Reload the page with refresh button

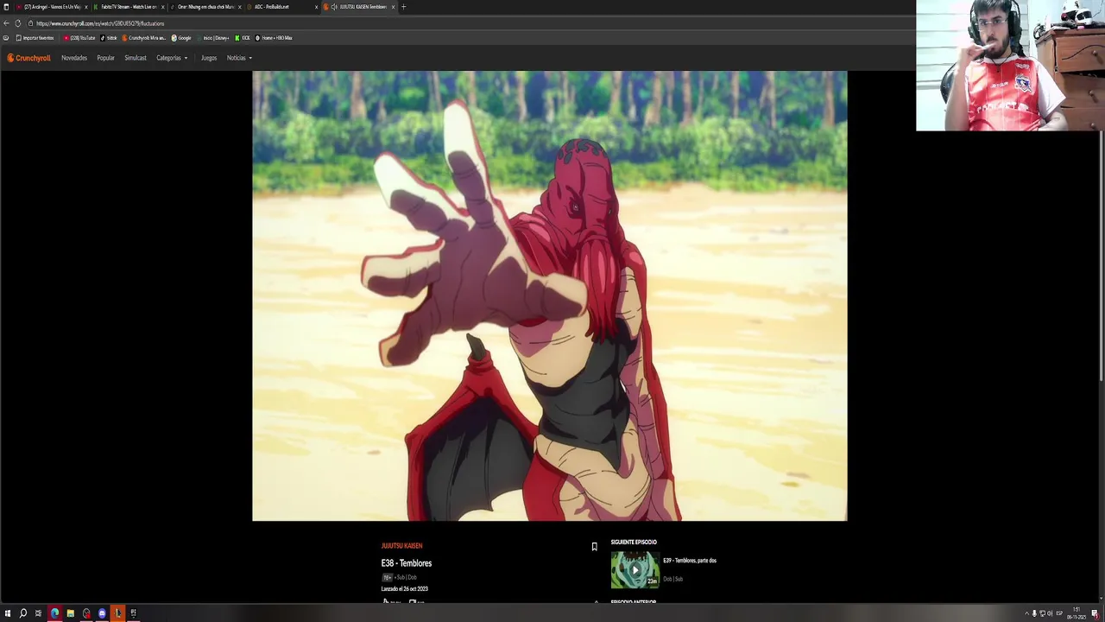(18, 23)
